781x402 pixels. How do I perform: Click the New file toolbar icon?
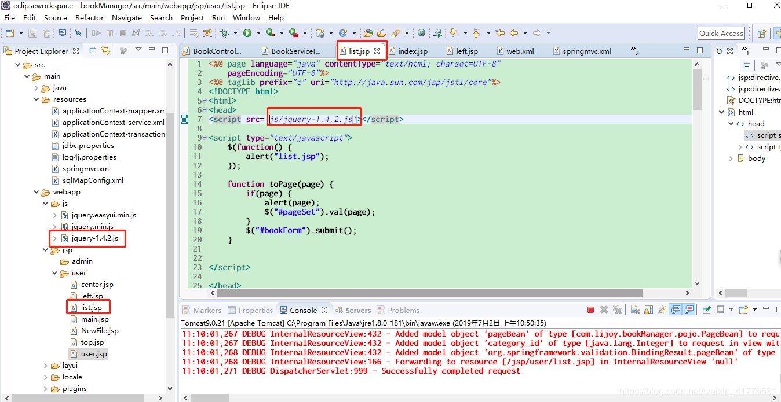pos(10,33)
